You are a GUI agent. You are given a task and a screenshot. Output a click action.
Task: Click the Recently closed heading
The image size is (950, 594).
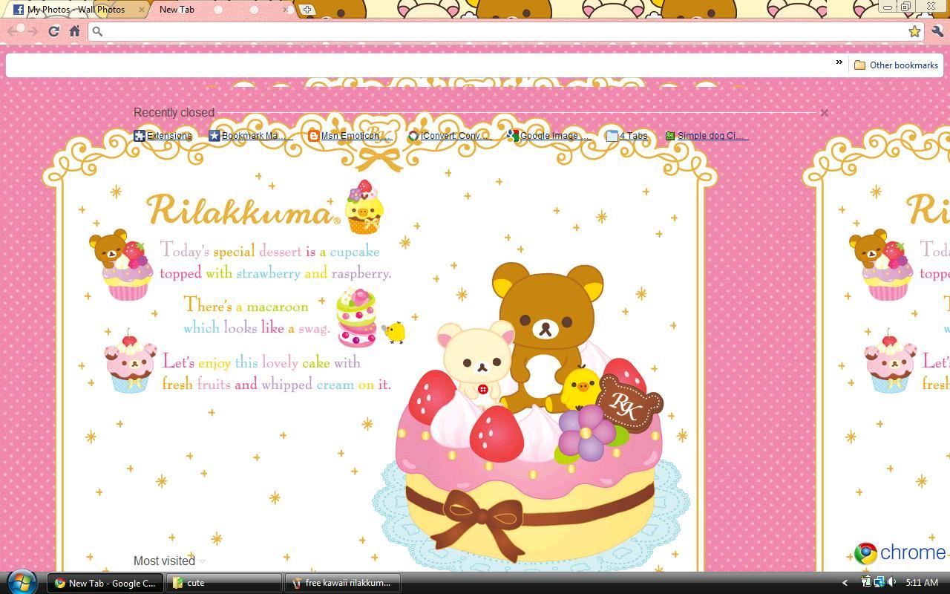pyautogui.click(x=174, y=113)
